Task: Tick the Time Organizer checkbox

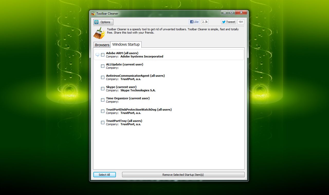Action: pos(103,100)
